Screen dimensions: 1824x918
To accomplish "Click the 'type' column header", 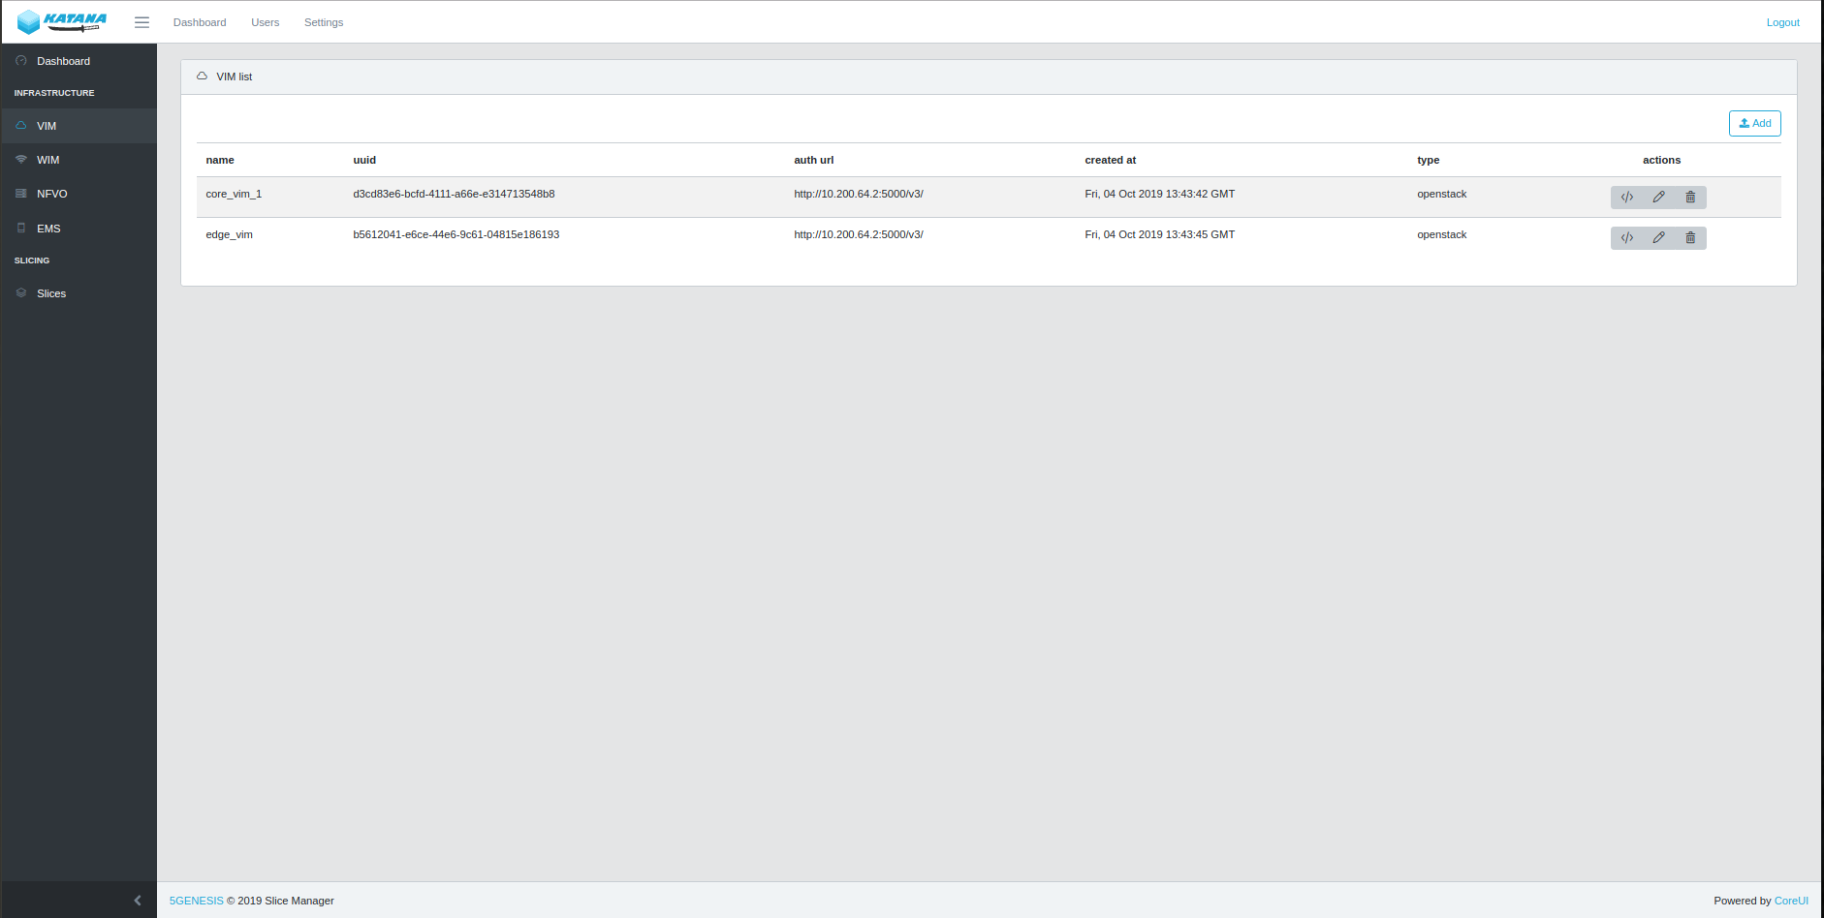I will click(x=1428, y=160).
